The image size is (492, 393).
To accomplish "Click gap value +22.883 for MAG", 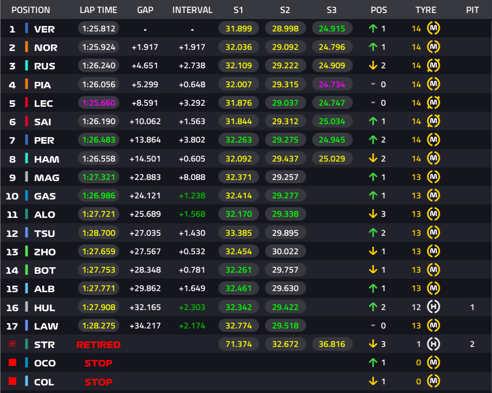I will [x=145, y=177].
